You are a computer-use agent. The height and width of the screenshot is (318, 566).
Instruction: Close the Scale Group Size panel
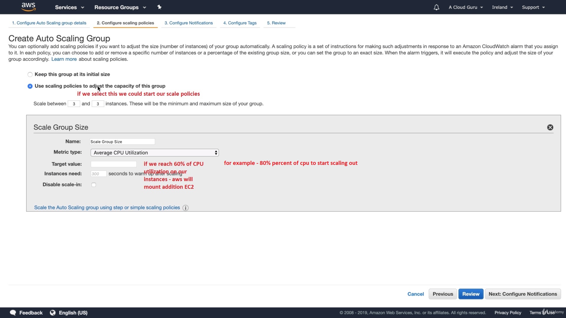(x=550, y=127)
